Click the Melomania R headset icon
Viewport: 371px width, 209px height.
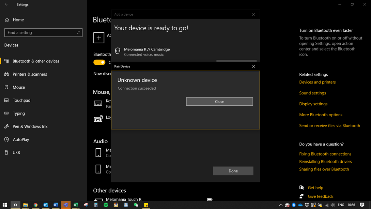coord(118,51)
